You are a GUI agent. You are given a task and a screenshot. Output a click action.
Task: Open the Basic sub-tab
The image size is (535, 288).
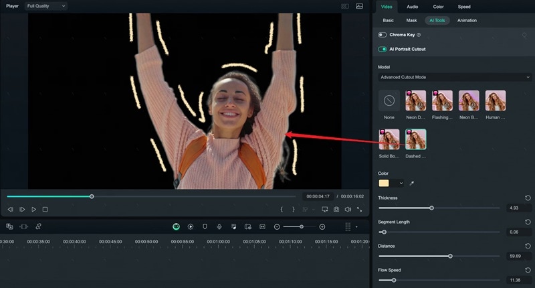point(388,21)
